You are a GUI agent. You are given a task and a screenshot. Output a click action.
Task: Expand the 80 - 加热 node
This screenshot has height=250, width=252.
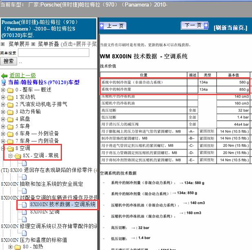[x=10, y=247]
